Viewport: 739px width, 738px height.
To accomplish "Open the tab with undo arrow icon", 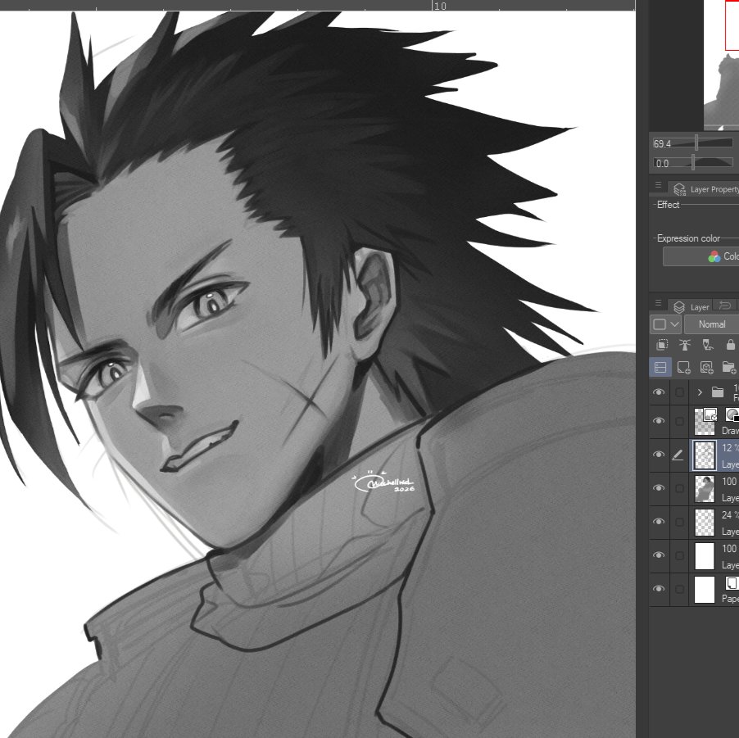I will (x=725, y=306).
